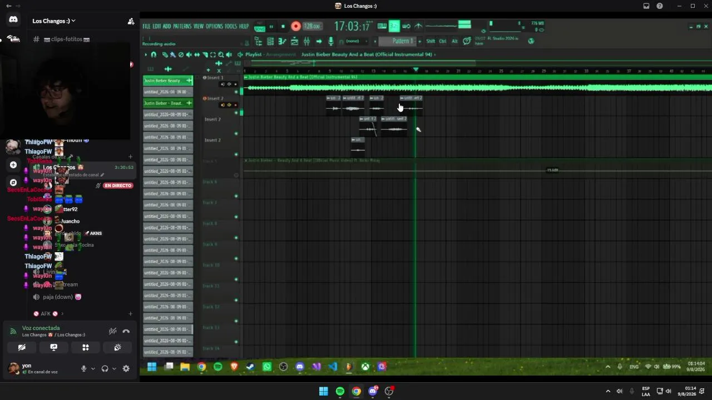Deafen with the headphones icon
712x400 pixels.
click(x=105, y=368)
